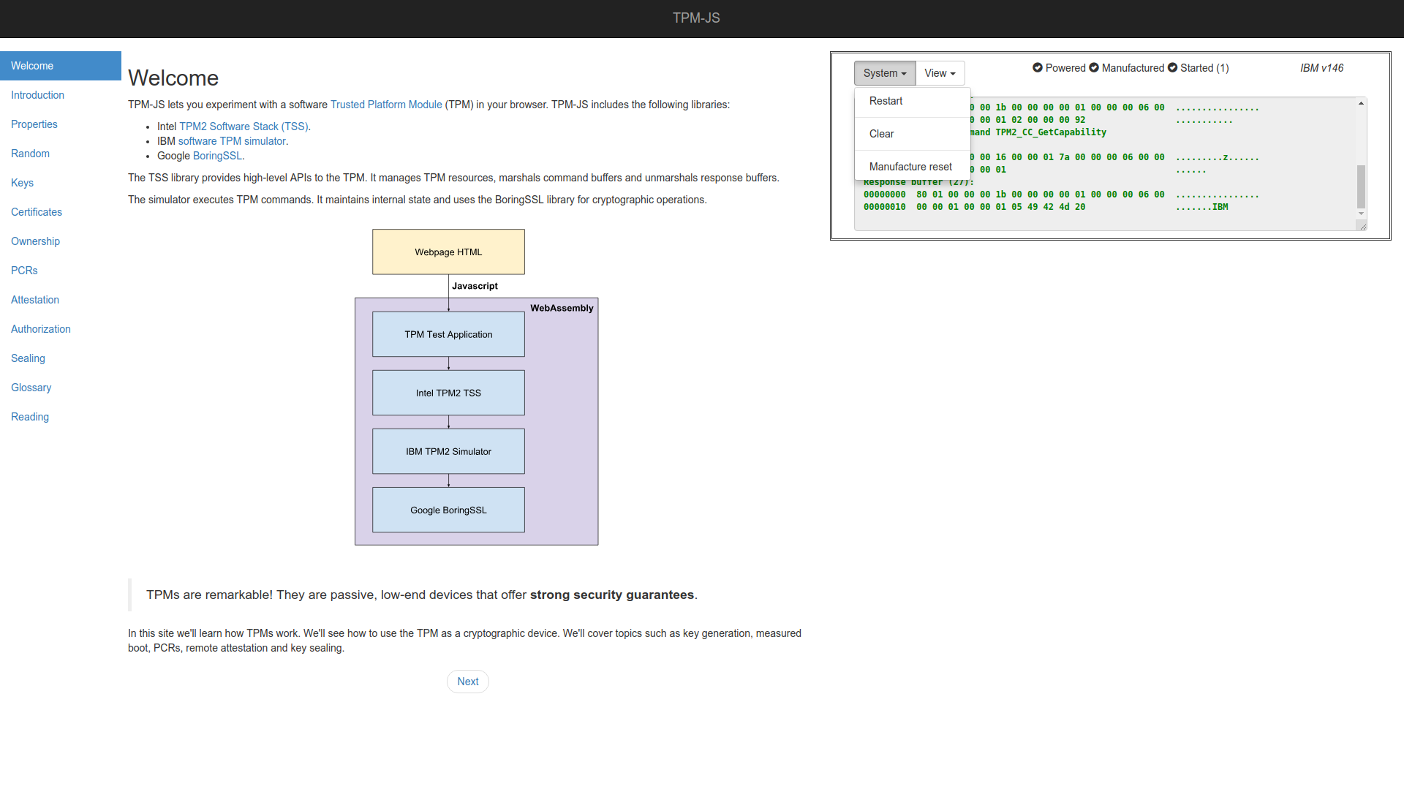The width and height of the screenshot is (1404, 811).
Task: Follow the BoringSSL link
Action: (217, 156)
